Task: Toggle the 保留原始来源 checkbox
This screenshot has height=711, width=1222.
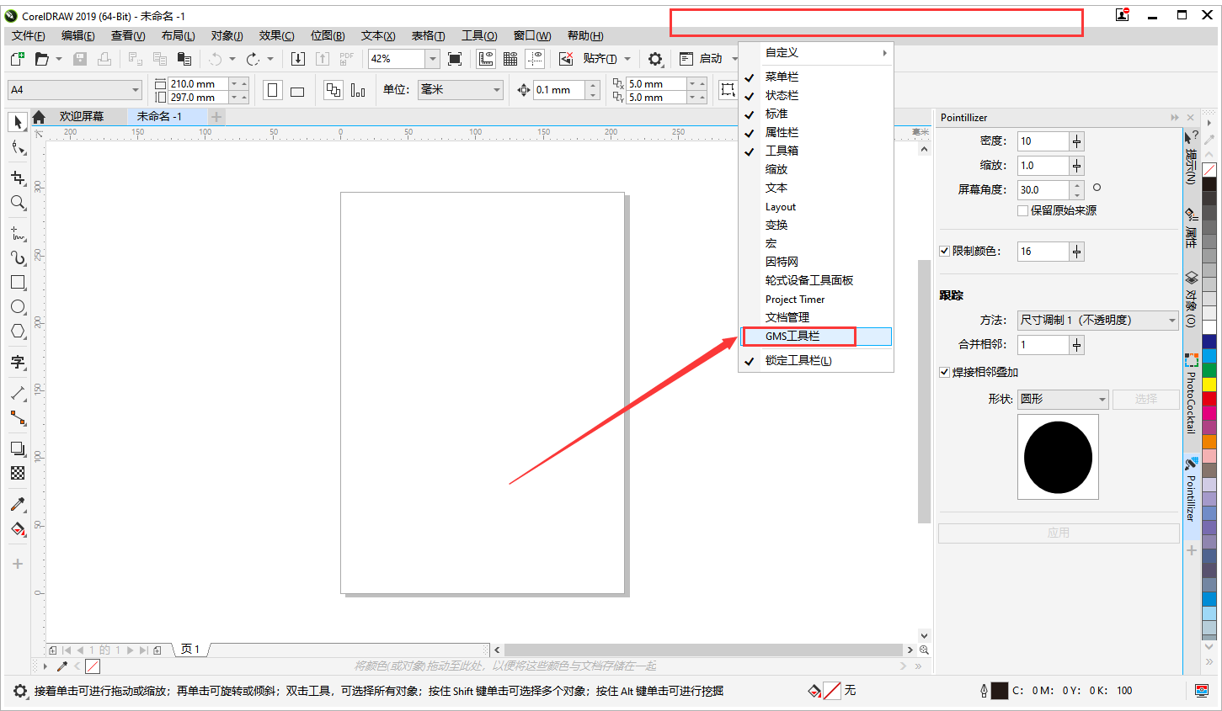Action: (x=1023, y=210)
